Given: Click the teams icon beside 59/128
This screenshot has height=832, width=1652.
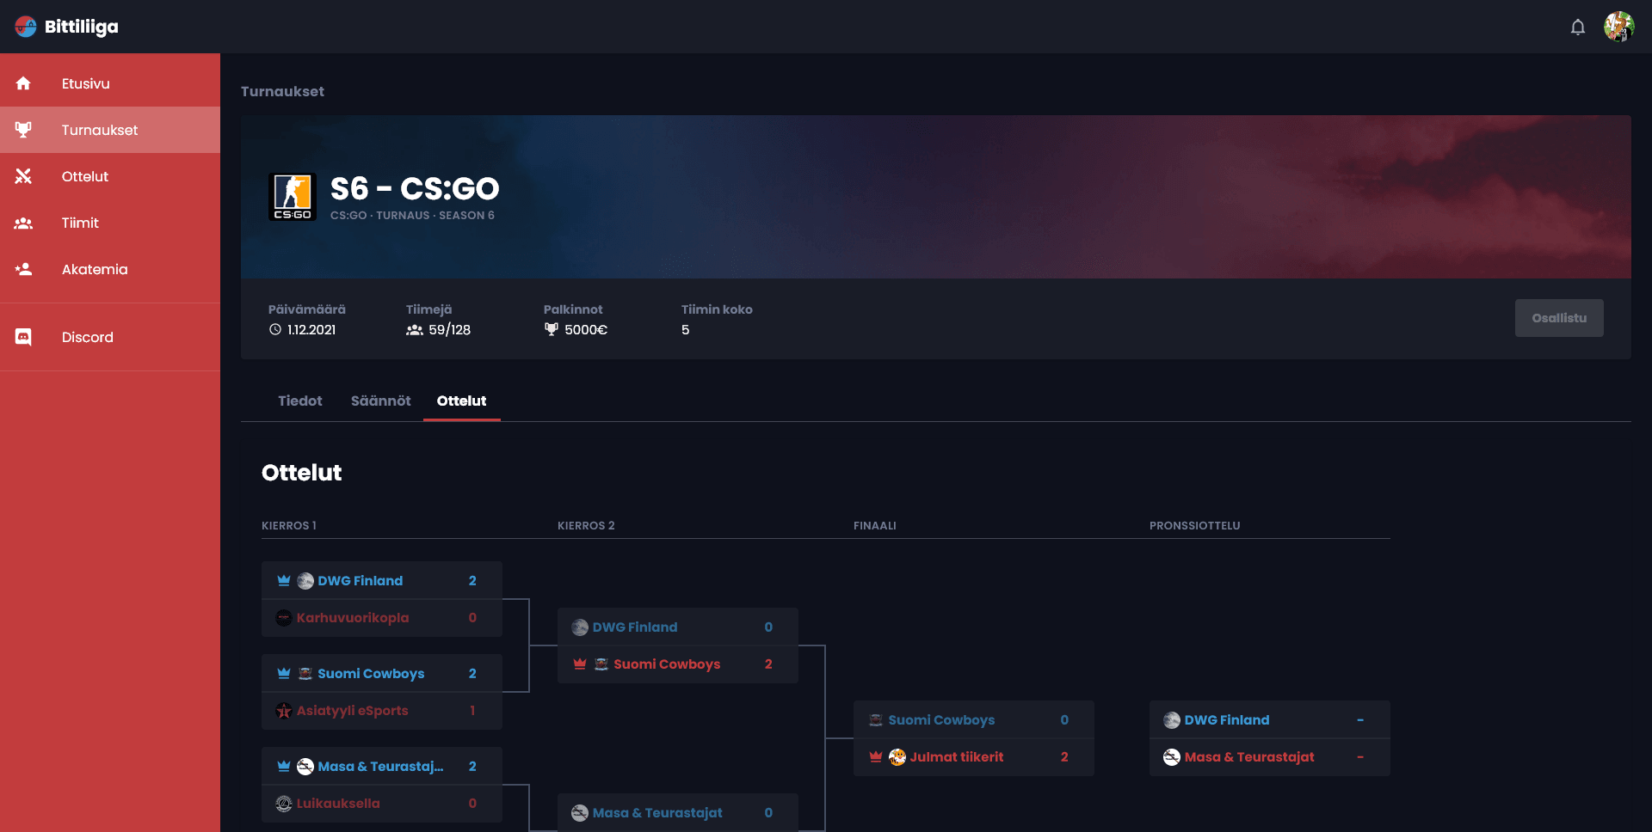Looking at the screenshot, I should tap(415, 330).
